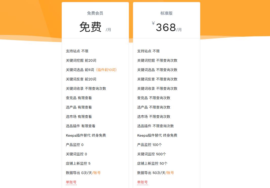Click 选市场 有限查看 in the free plan
Screen dimensions: 270x188
78,116
